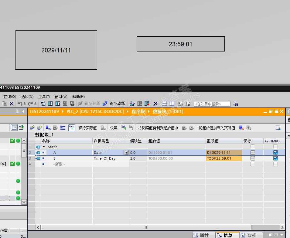Click the Insert row icon in DB toolbar
Screen dimensions: 290x238
32,127
